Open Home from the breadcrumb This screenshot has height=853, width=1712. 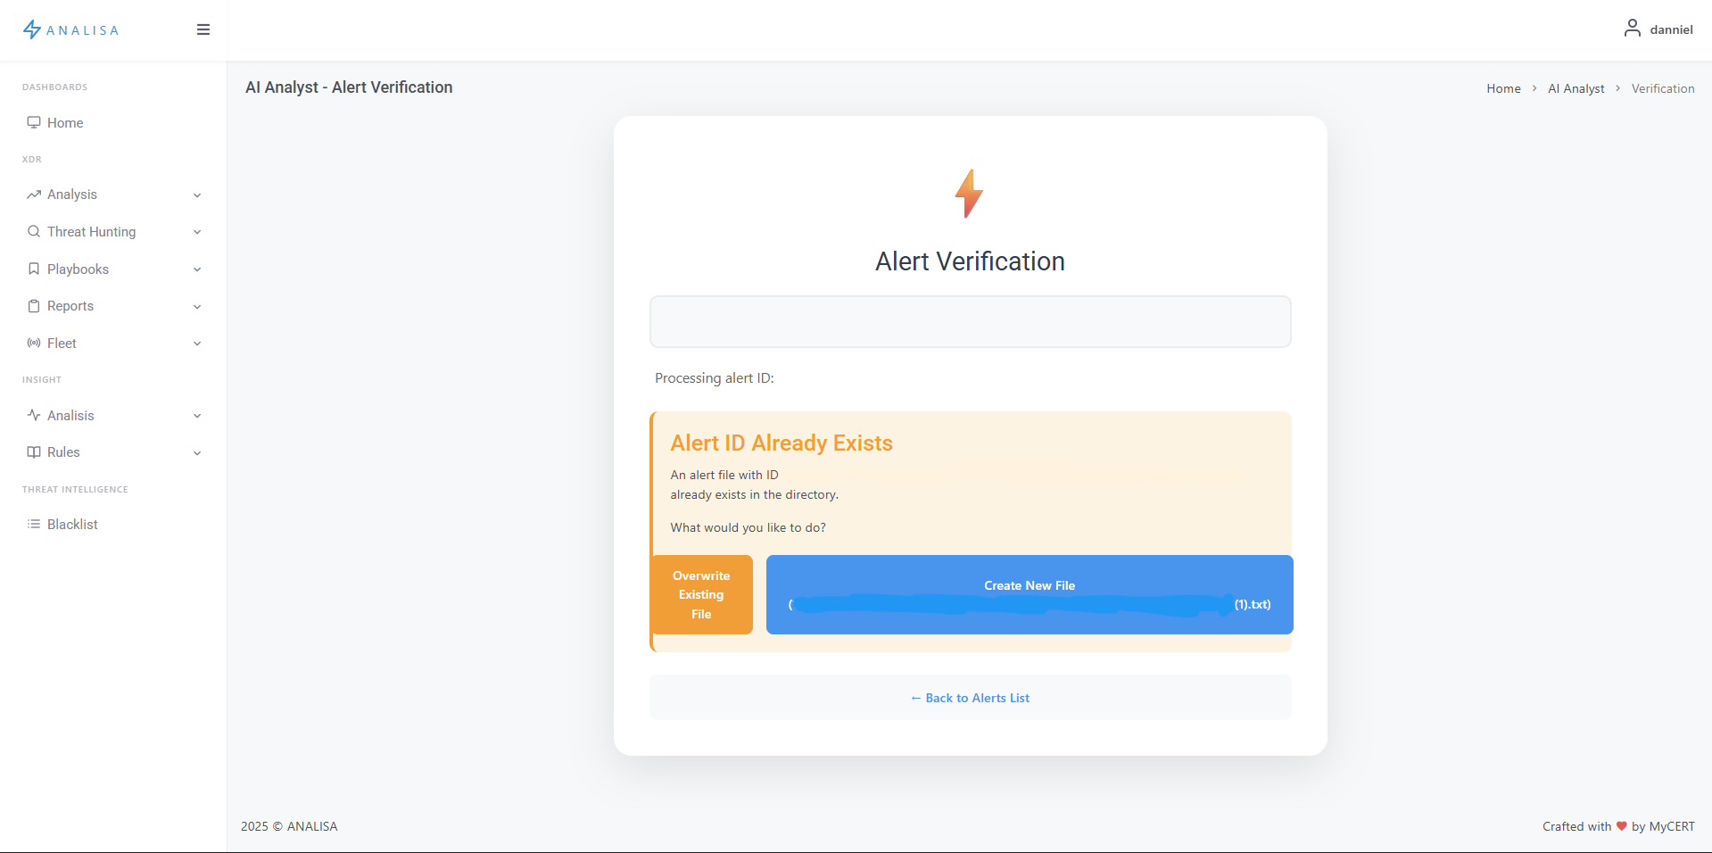[1503, 87]
